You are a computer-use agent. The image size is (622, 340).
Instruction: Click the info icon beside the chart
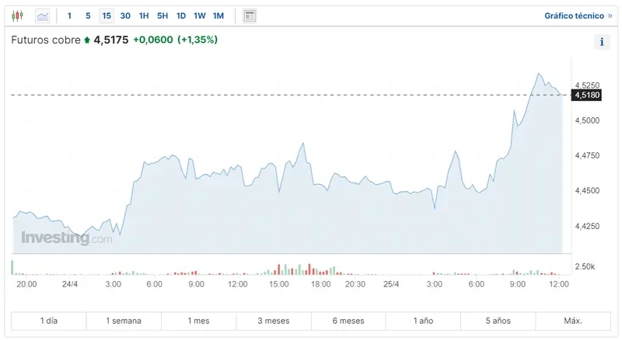[602, 42]
